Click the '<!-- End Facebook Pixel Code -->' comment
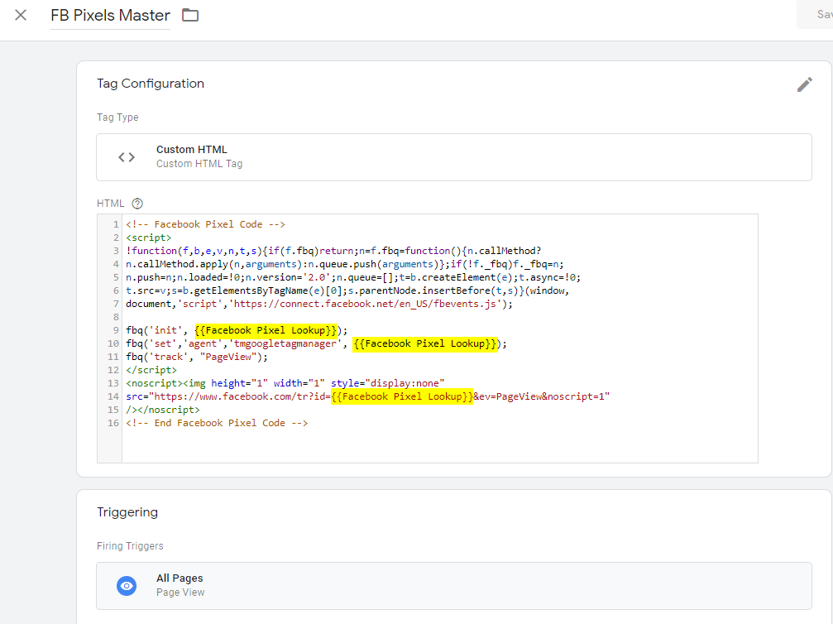The height and width of the screenshot is (624, 833). point(217,423)
